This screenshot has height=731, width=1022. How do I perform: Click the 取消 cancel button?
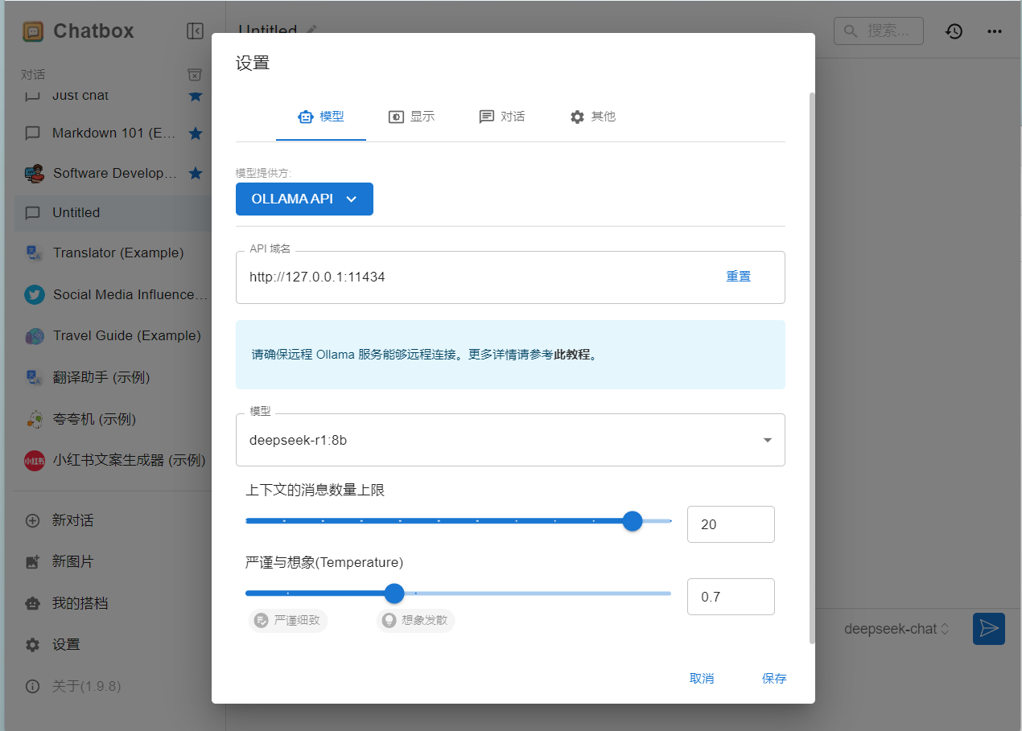click(702, 679)
